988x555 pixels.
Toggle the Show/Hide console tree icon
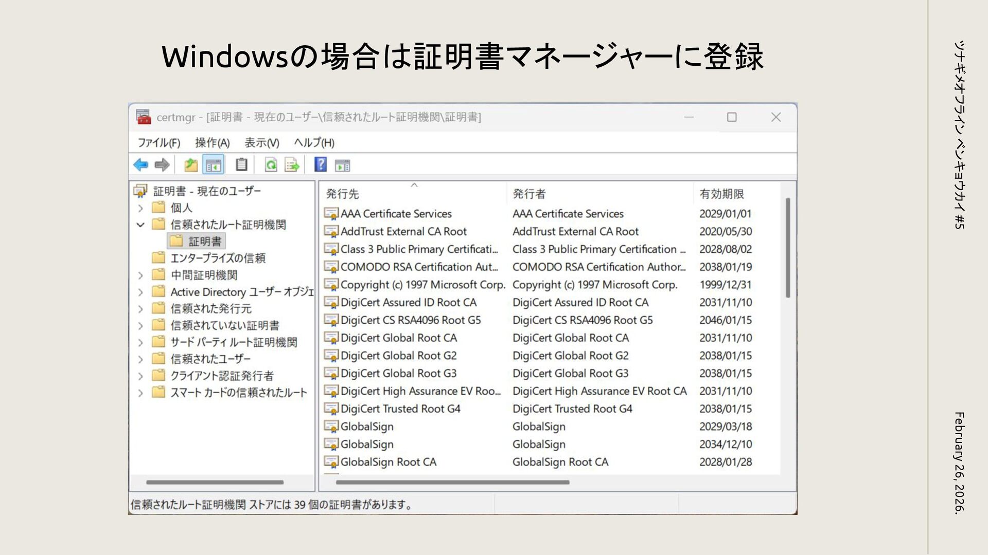(213, 165)
